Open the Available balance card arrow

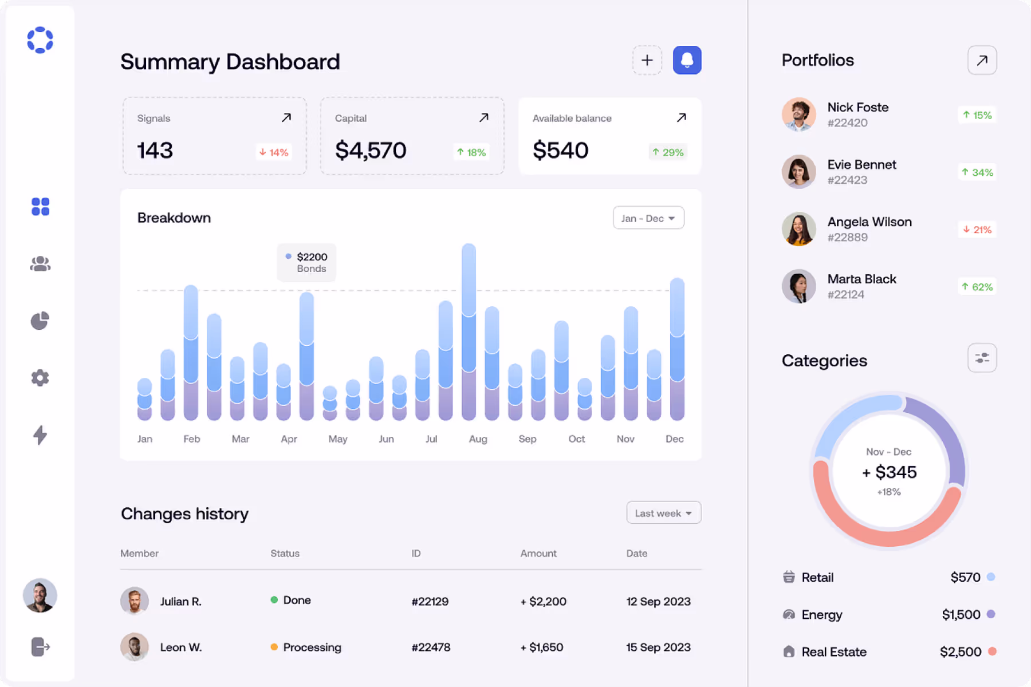coord(681,118)
